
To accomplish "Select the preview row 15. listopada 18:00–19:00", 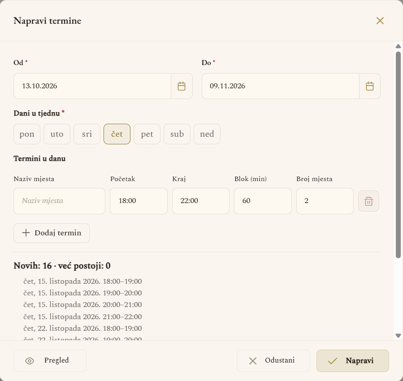I will pyautogui.click(x=82, y=281).
